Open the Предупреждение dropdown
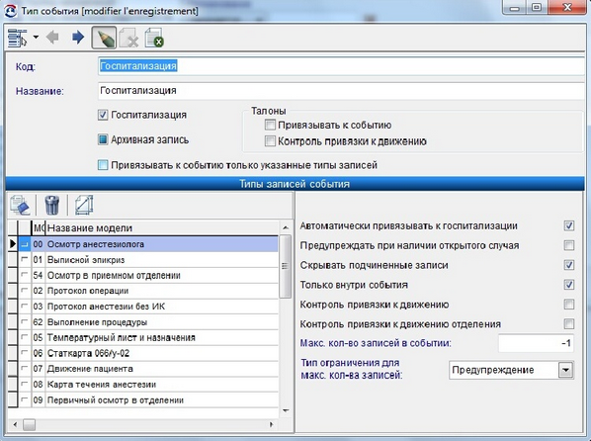Screen dimensions: 591x441 (565, 370)
